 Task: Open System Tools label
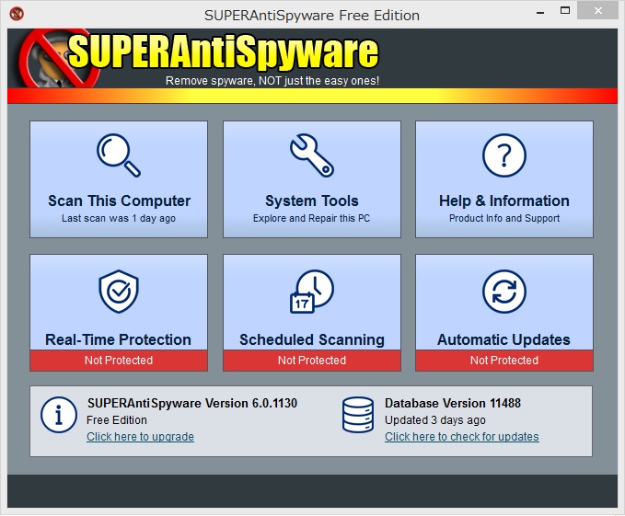(x=312, y=201)
